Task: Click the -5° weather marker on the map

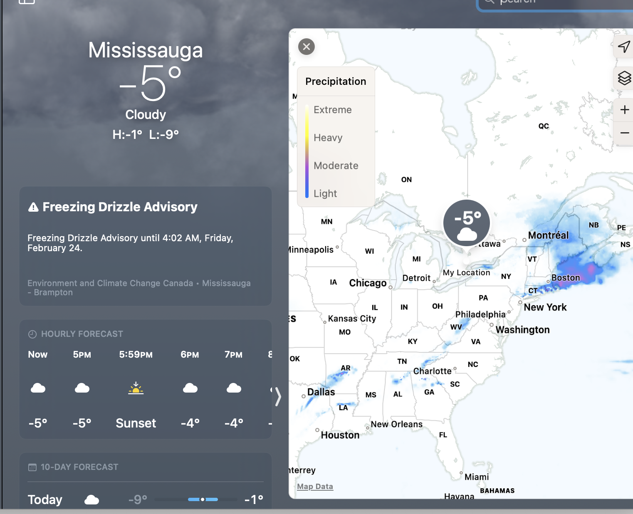Action: (x=466, y=223)
